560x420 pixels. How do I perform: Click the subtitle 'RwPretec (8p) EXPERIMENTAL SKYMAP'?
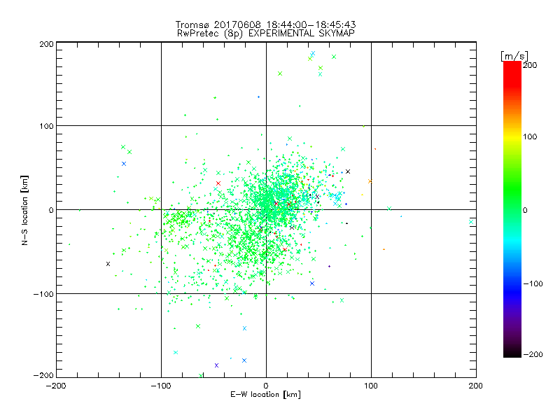[x=266, y=34]
